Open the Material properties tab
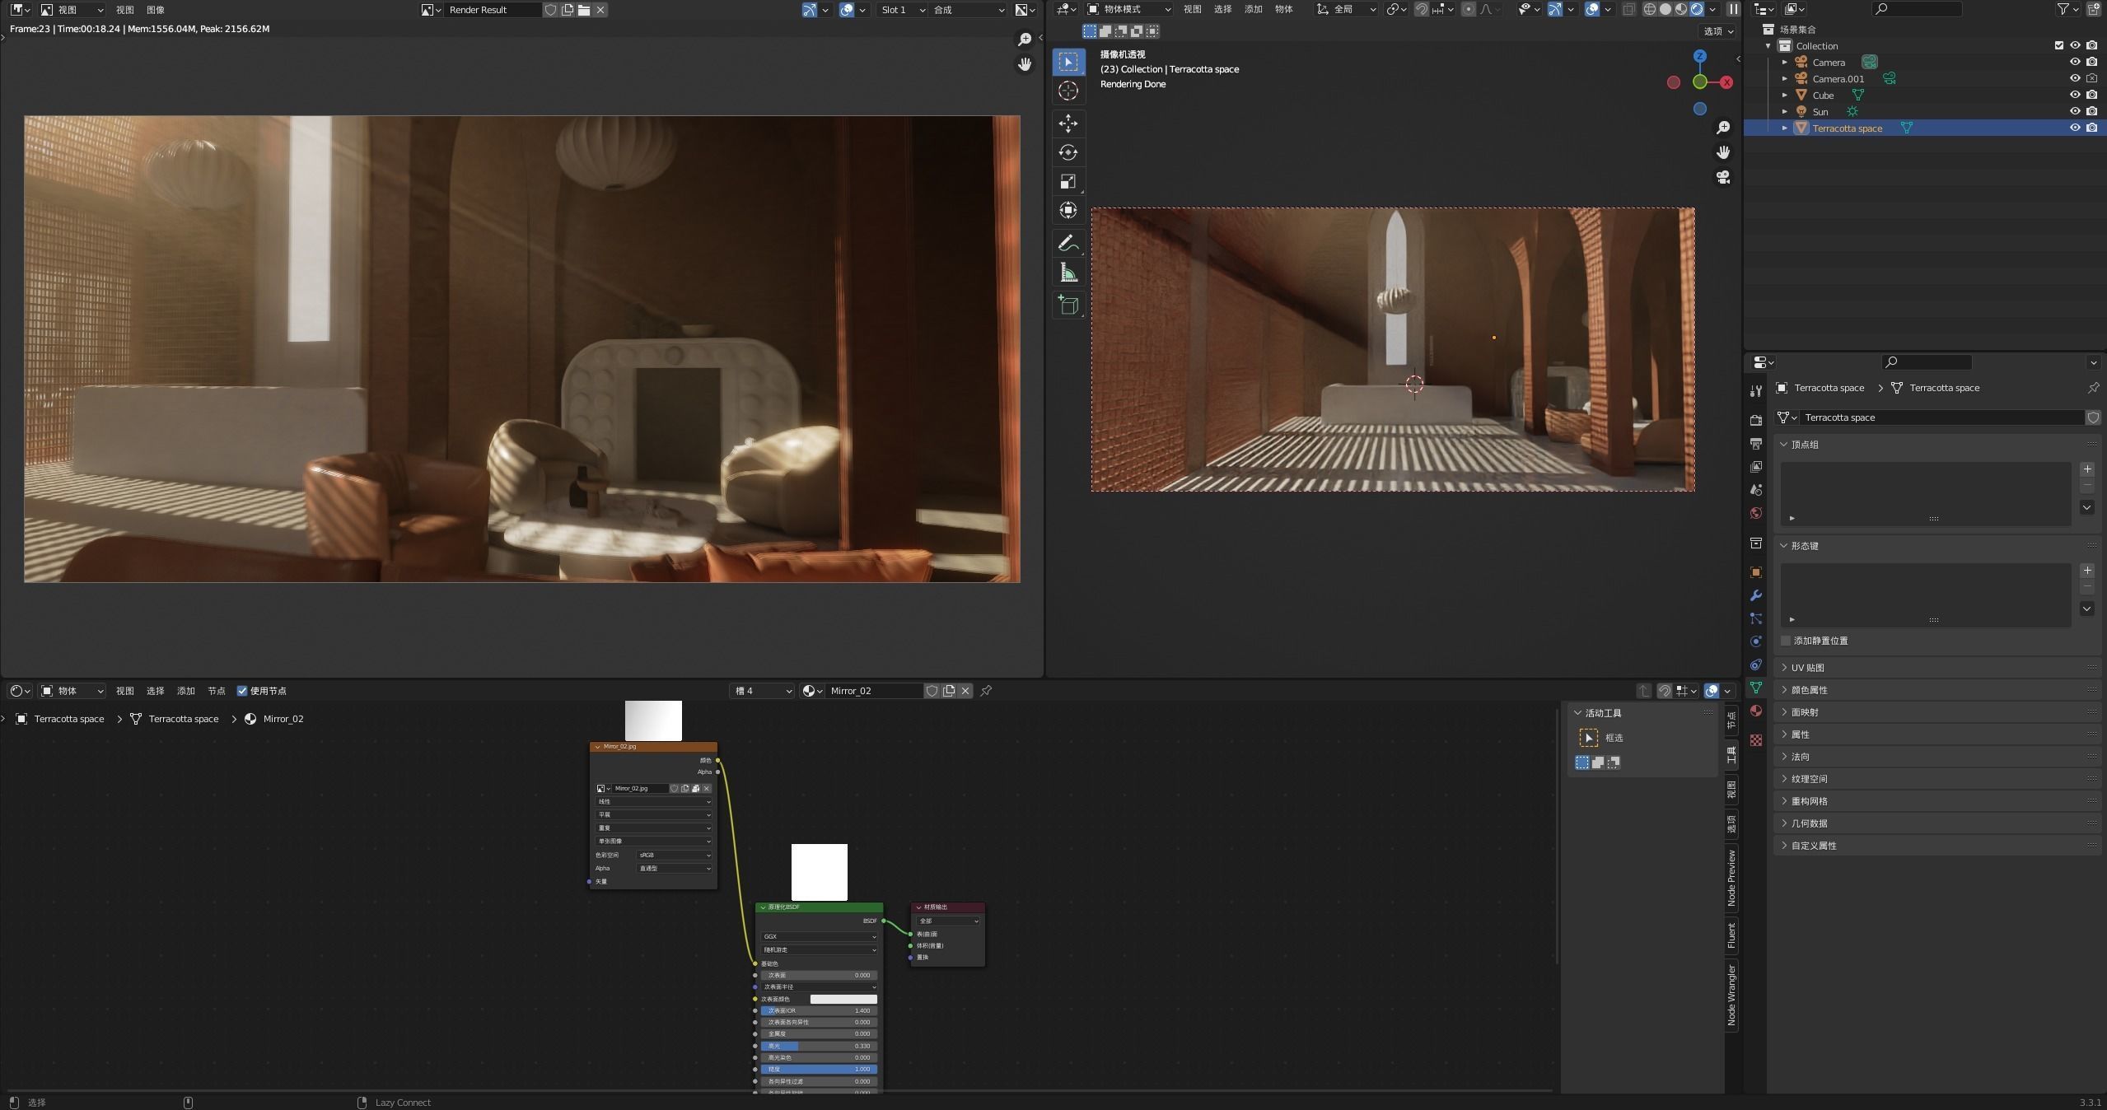The width and height of the screenshot is (2107, 1110). tap(1756, 711)
